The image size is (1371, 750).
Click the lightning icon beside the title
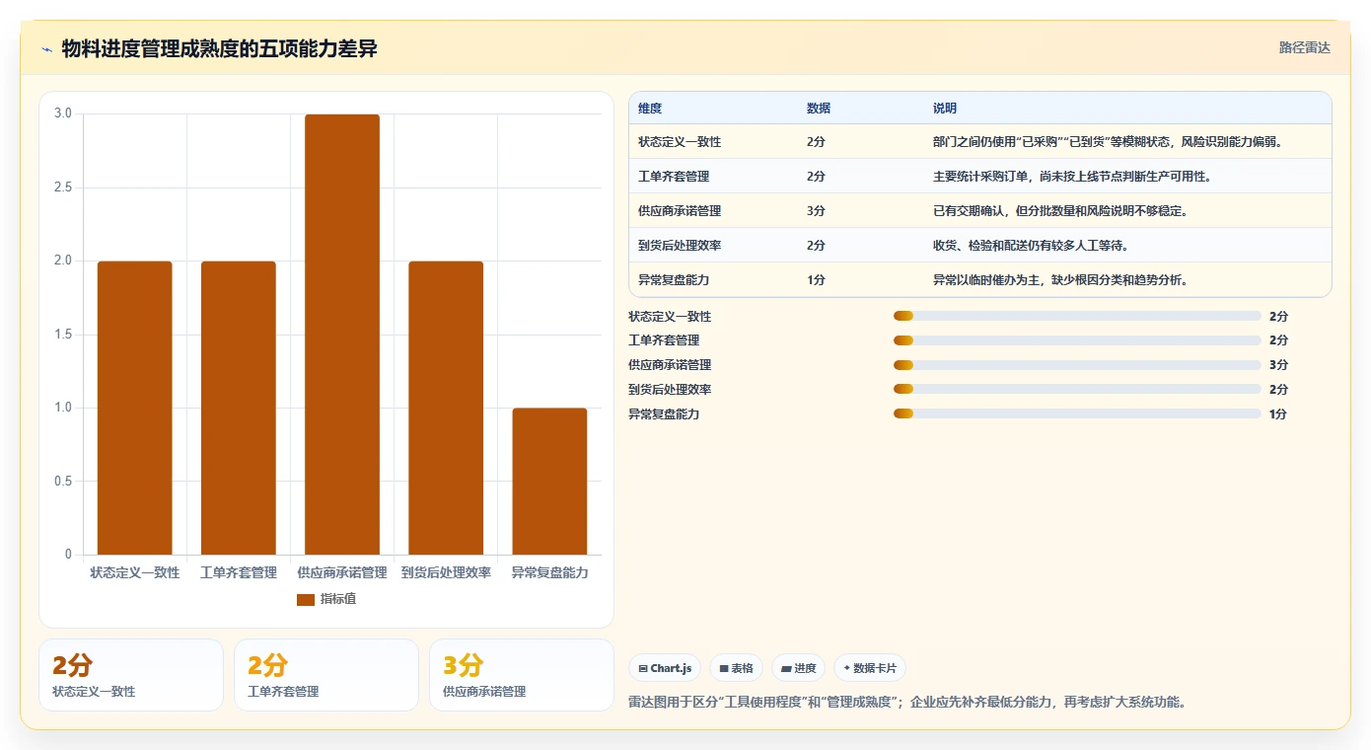point(46,49)
